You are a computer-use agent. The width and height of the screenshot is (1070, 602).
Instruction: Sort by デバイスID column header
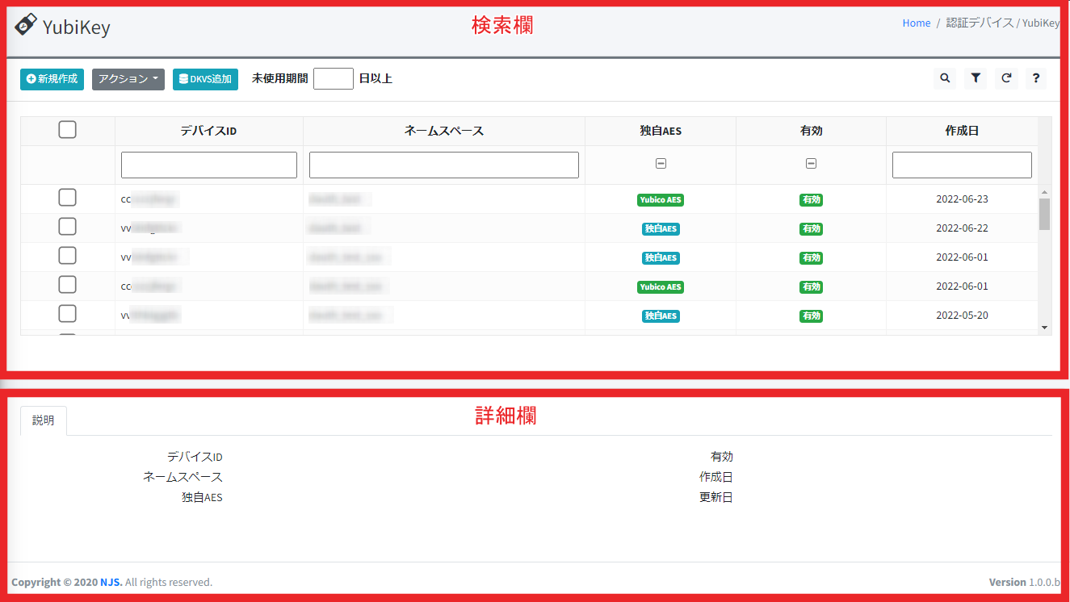click(209, 131)
